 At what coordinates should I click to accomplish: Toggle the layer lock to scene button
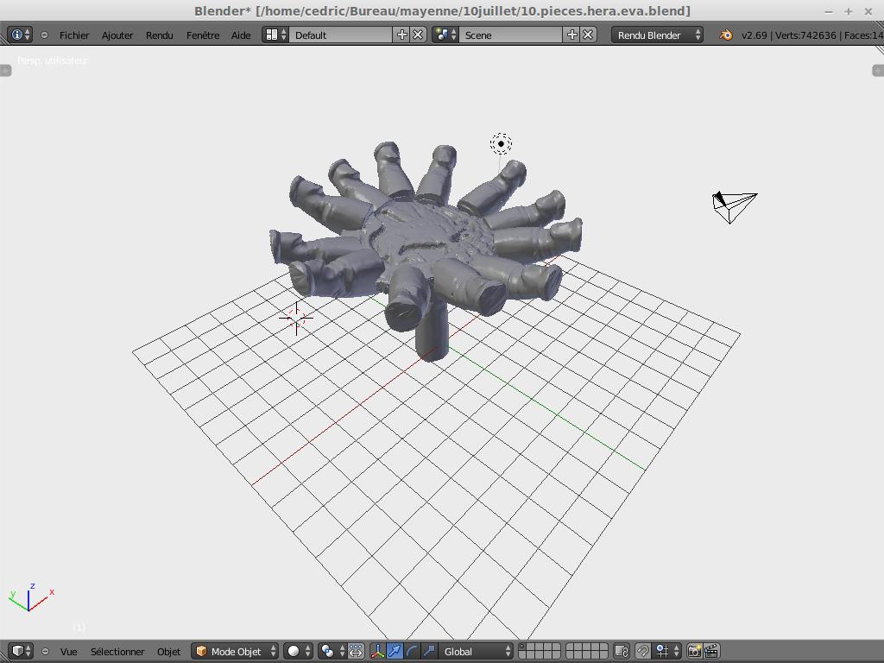pos(621,651)
